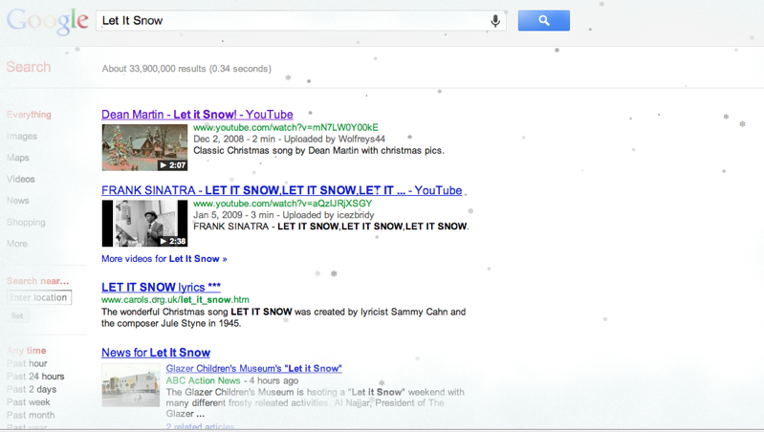764x432 pixels.
Task: Click the microphone voice search icon
Action: (x=495, y=21)
